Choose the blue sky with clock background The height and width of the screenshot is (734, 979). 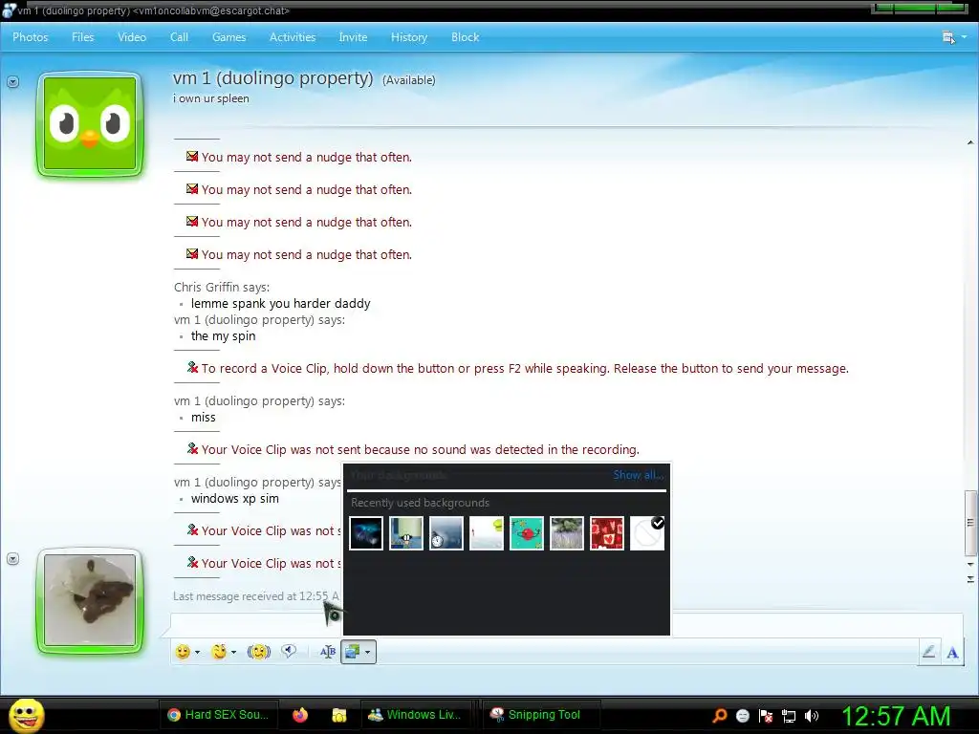point(446,533)
